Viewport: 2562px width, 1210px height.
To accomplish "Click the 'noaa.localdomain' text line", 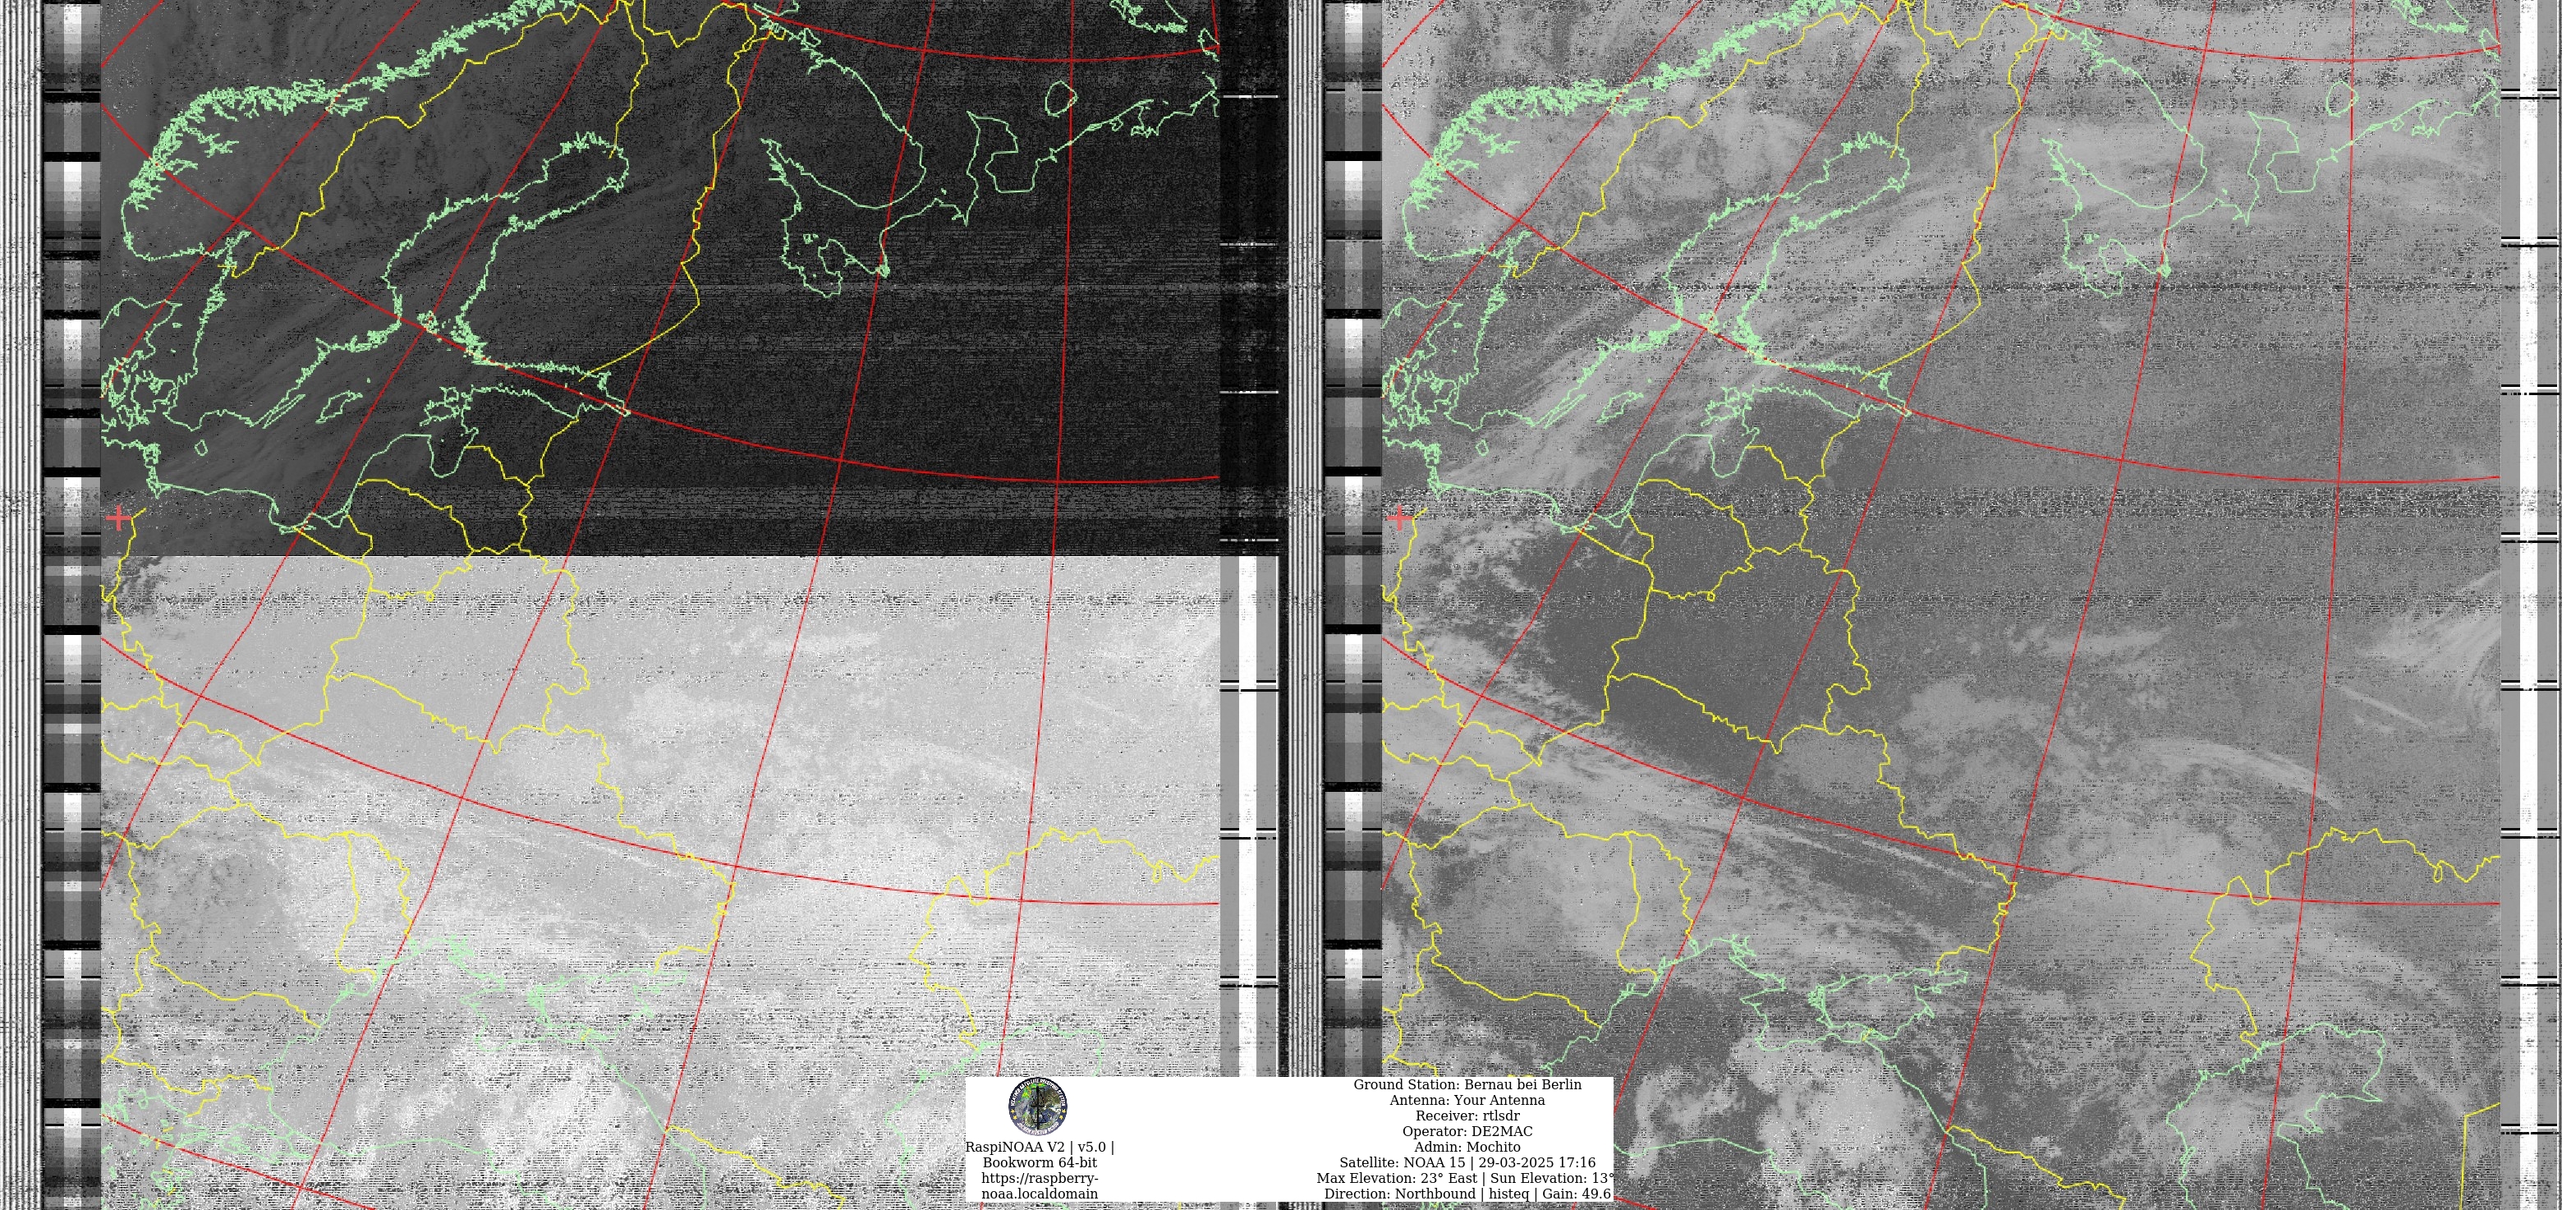I will tap(1040, 1194).
